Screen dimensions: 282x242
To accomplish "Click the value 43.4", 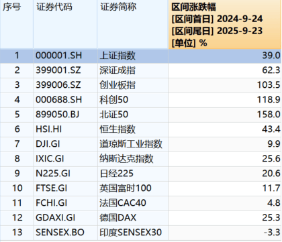I will pyautogui.click(x=271, y=129).
